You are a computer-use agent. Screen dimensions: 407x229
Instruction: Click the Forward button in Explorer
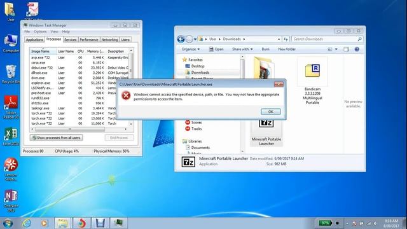pyautogui.click(x=190, y=39)
